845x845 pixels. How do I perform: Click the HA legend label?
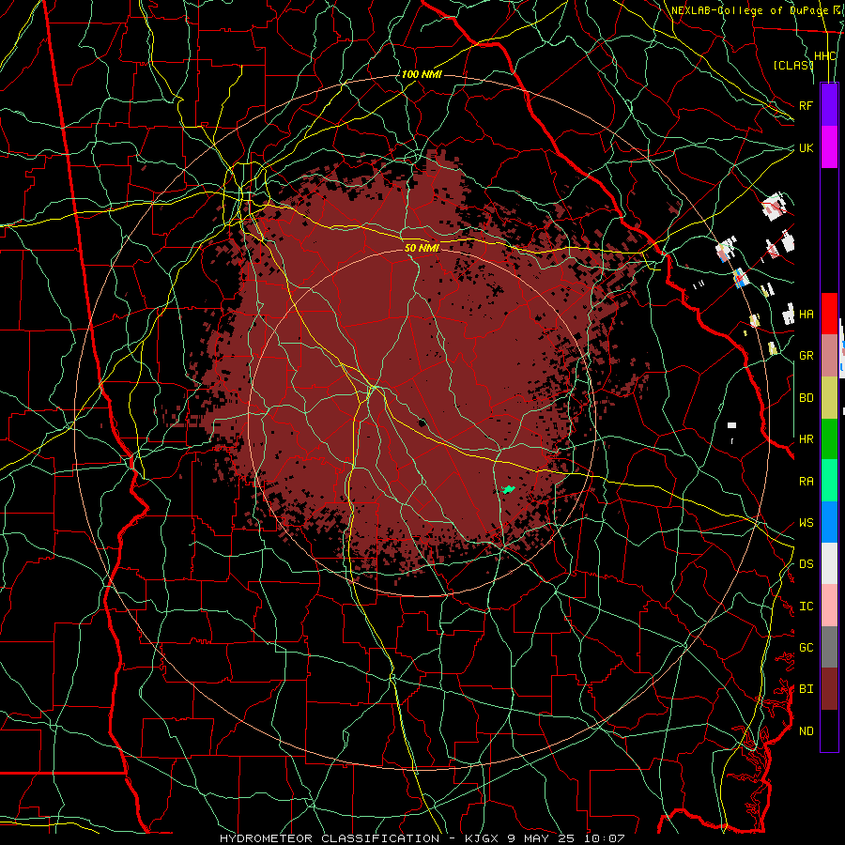pyautogui.click(x=807, y=315)
